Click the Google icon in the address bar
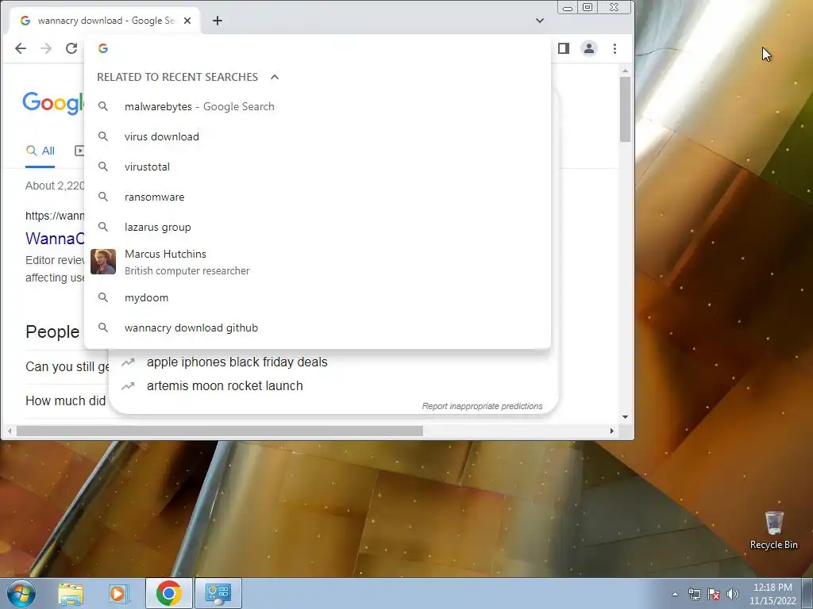813x609 pixels. (103, 48)
